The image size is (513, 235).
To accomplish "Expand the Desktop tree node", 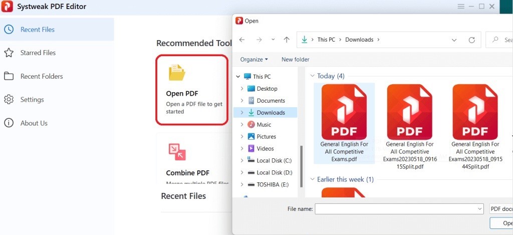I will coord(242,89).
